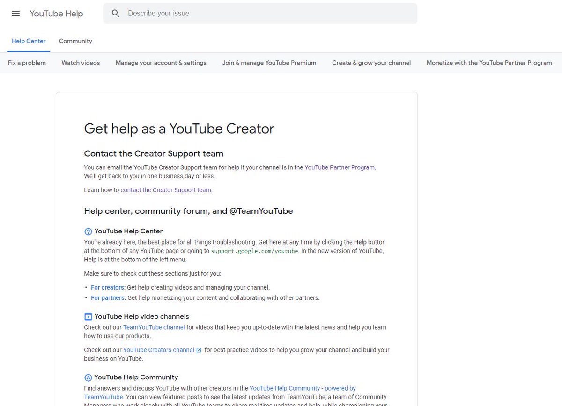562x406 pixels.
Task: Click the YouTube Help Center subheading
Action: (x=128, y=231)
